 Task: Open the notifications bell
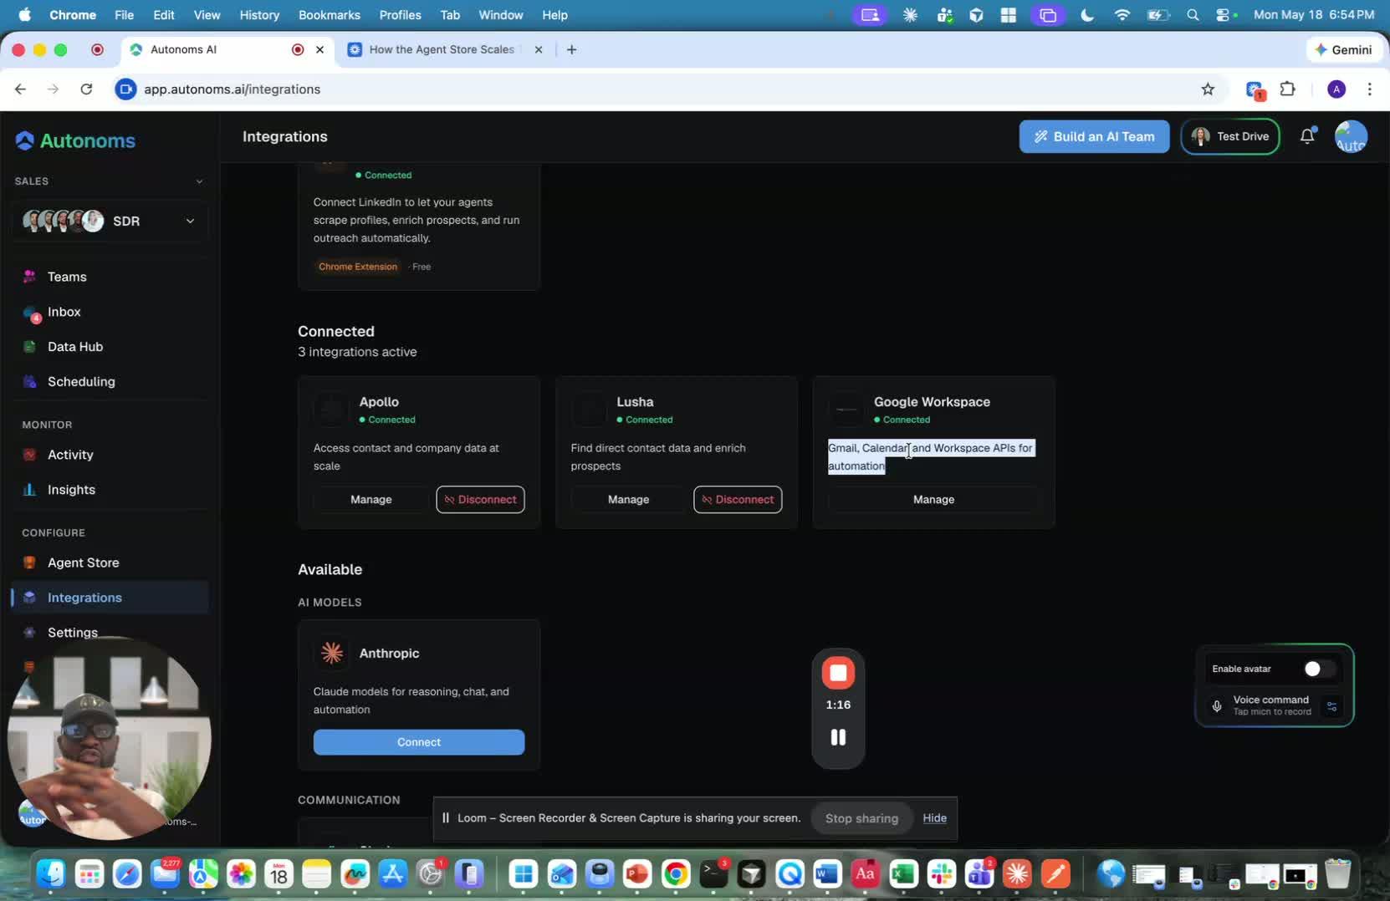tap(1307, 136)
